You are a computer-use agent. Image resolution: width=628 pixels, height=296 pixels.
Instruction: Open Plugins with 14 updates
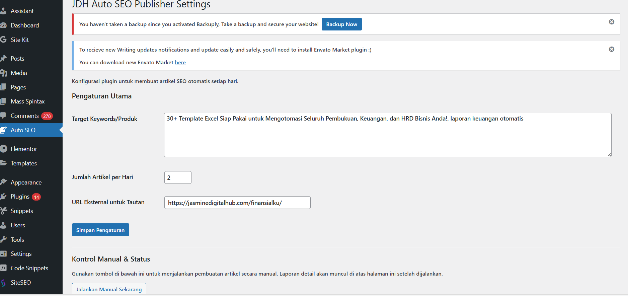31,197
